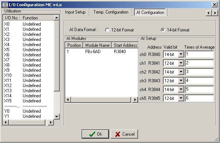
Task: Click the ch1 Times of Average field
Action: coord(200,63)
